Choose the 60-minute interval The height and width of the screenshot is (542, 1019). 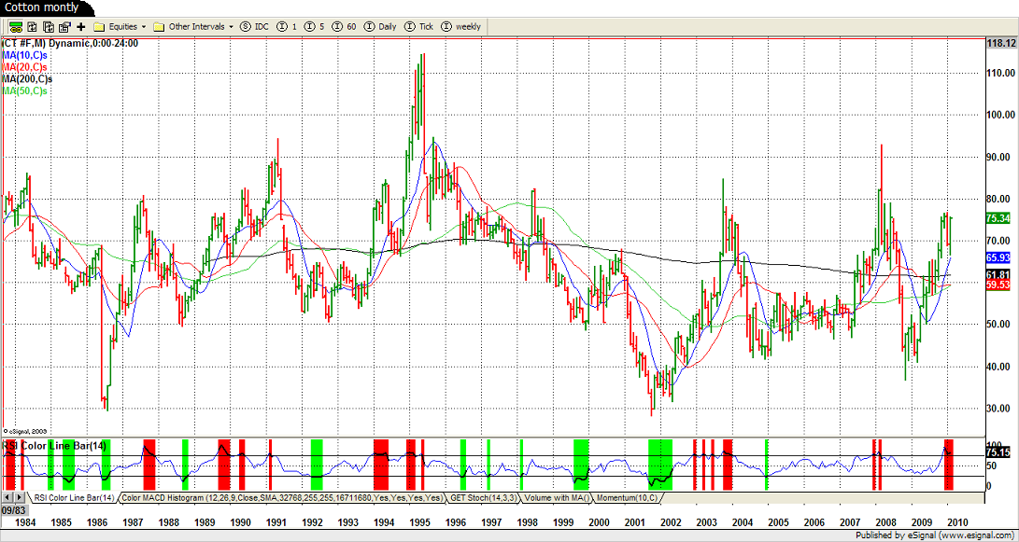tap(344, 26)
